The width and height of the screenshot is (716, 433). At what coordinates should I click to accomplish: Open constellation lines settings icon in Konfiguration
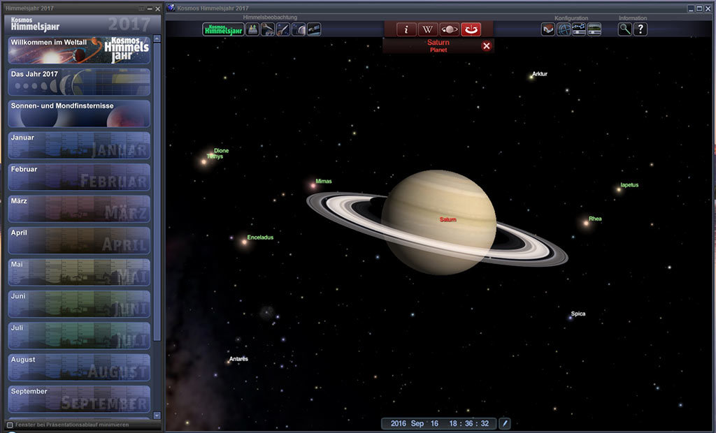[x=579, y=29]
